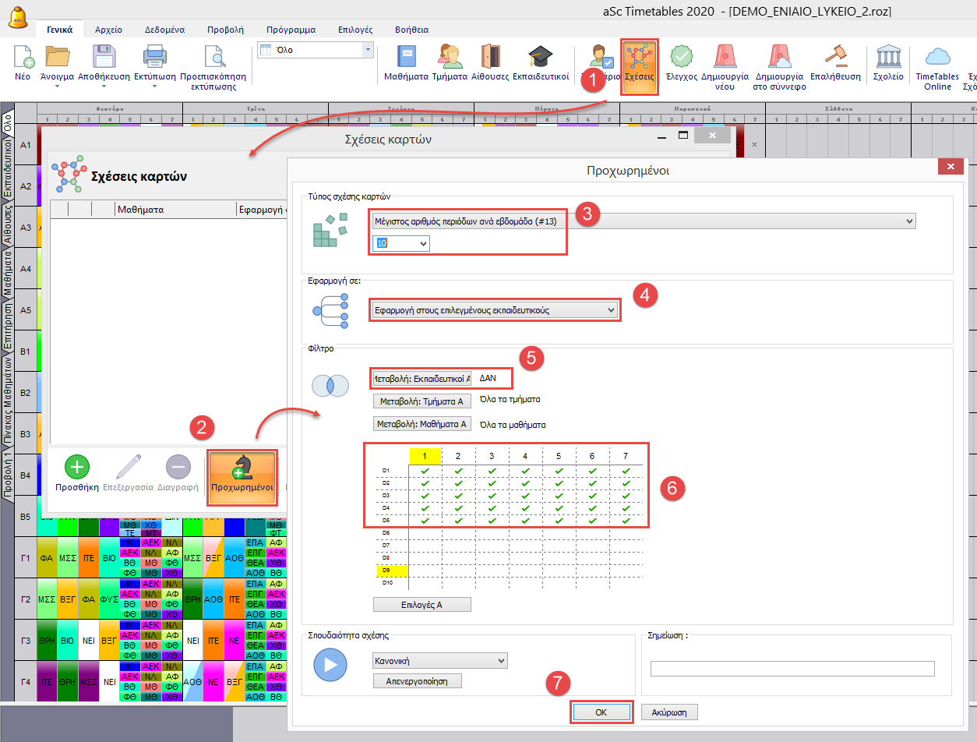Toggle the checkmark at D5 period 7

[626, 519]
